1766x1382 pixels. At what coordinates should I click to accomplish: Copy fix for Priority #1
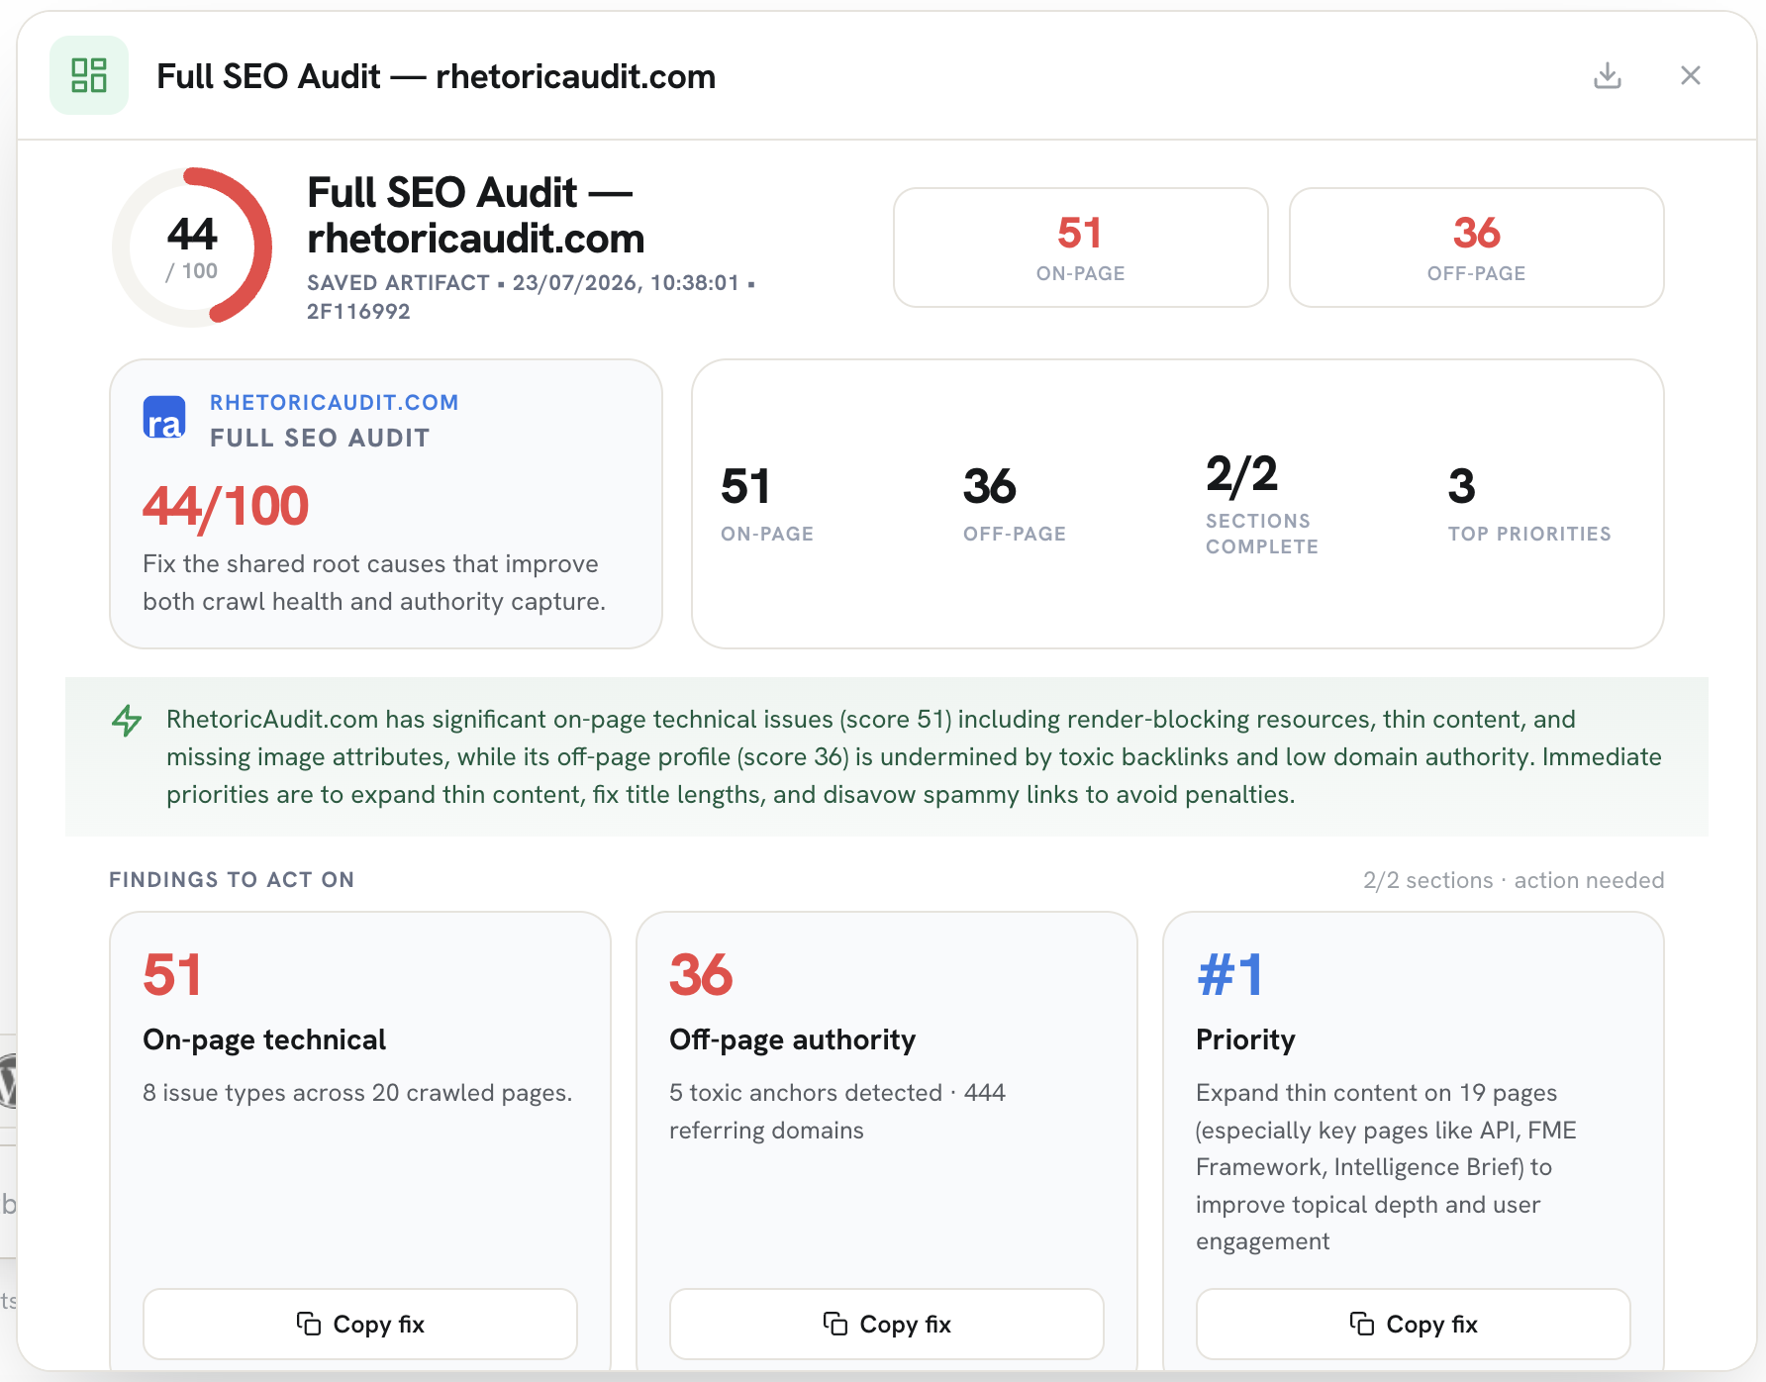pyautogui.click(x=1414, y=1324)
